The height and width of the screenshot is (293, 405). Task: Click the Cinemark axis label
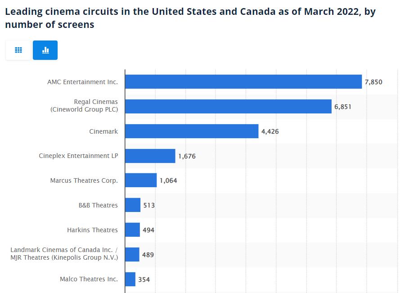tap(103, 131)
